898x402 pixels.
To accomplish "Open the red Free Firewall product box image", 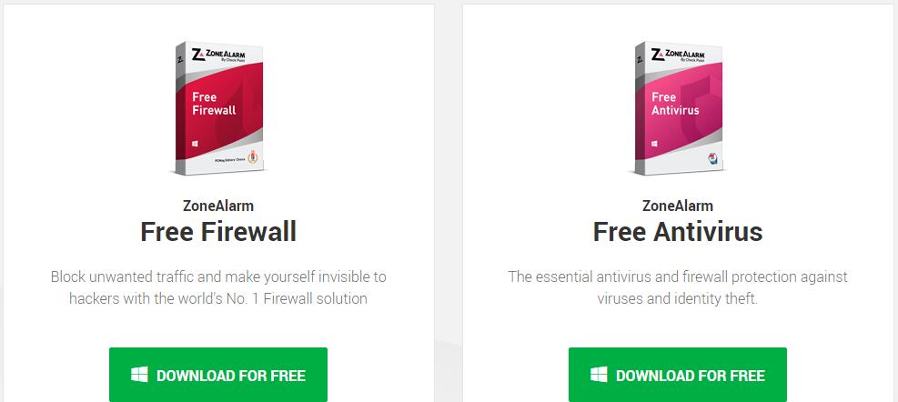I will (218, 107).
